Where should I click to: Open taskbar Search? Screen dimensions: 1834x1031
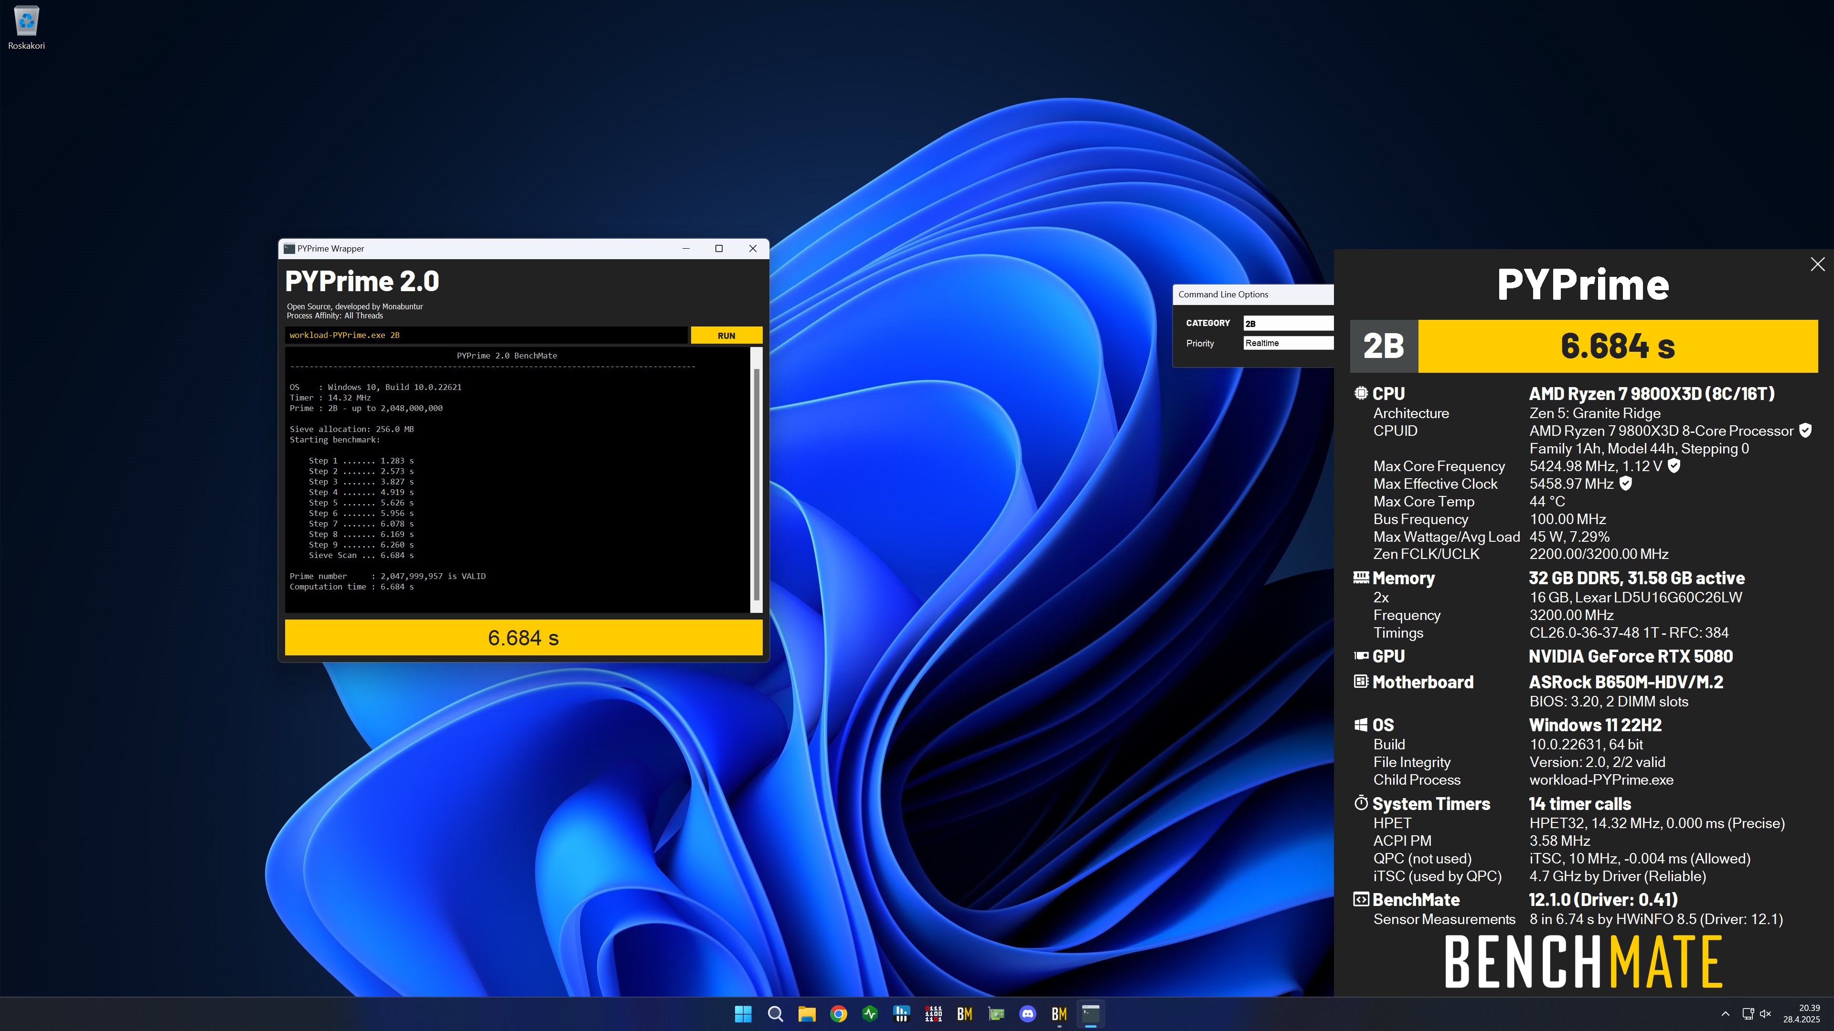coord(775,1014)
